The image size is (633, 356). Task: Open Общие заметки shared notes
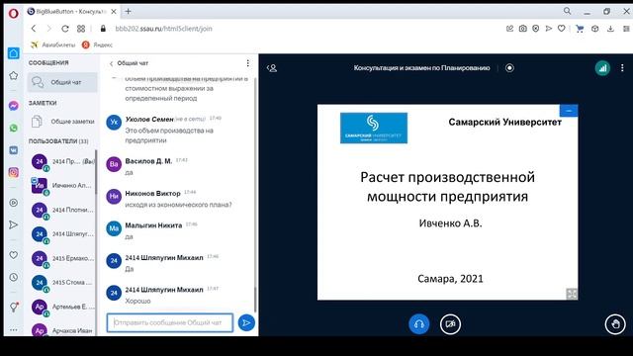tap(62, 122)
